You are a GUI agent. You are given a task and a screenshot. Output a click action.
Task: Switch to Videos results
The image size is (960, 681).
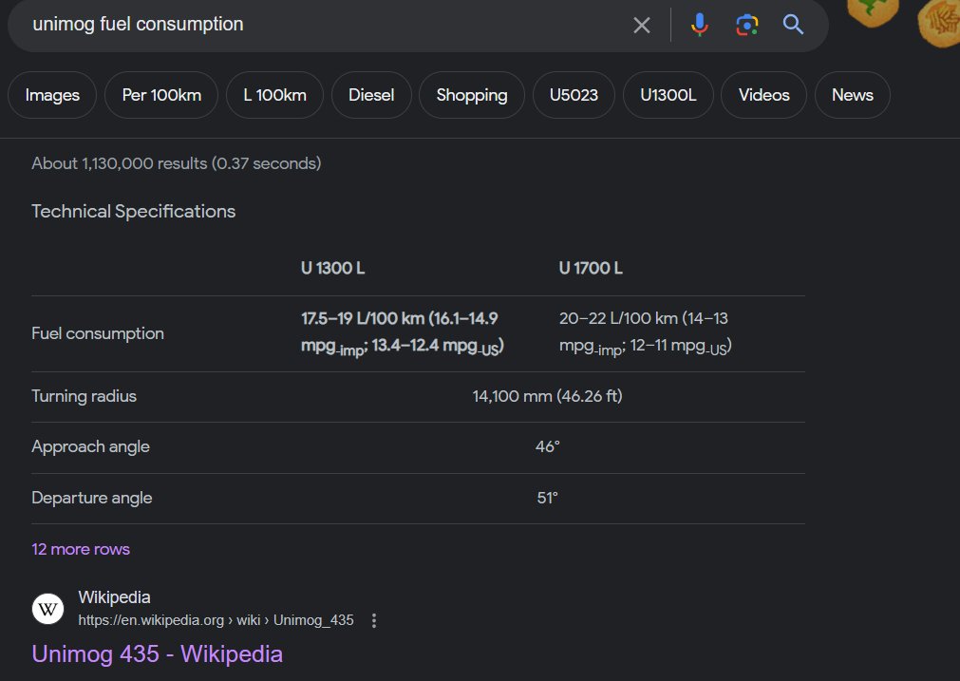coord(763,95)
